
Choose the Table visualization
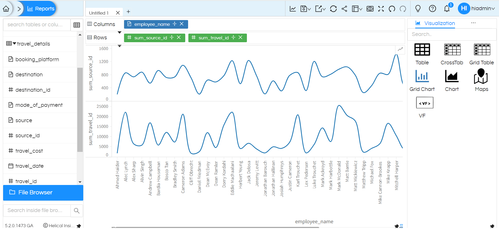pos(422,54)
